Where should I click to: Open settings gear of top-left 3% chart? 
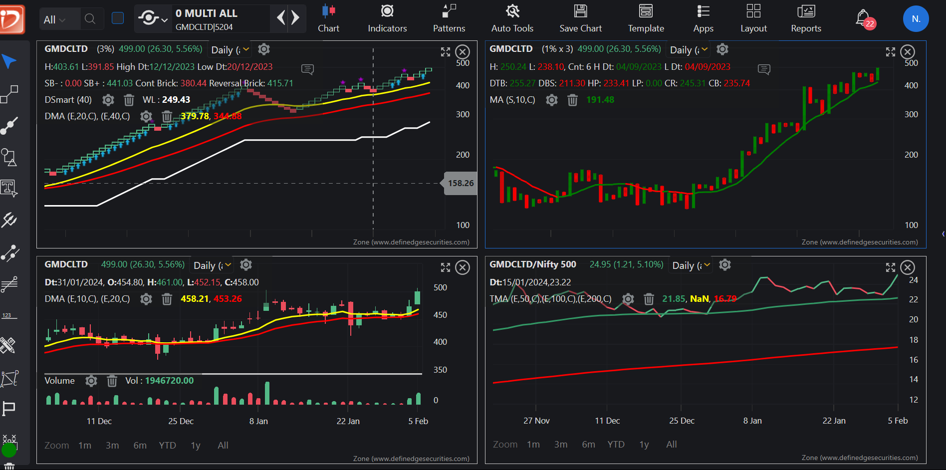[x=264, y=49]
